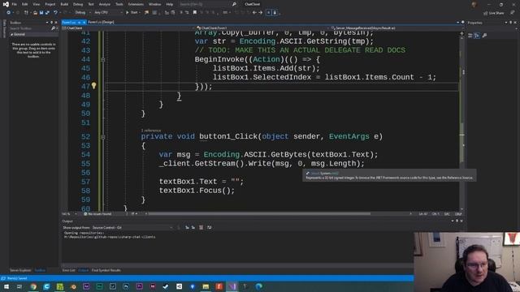Click the Categorized icon in Properties panel

(470, 36)
